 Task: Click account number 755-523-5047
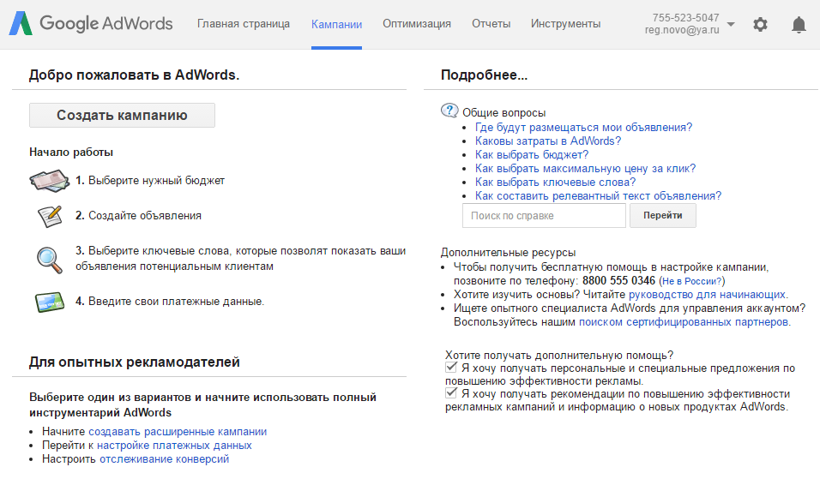coord(685,18)
